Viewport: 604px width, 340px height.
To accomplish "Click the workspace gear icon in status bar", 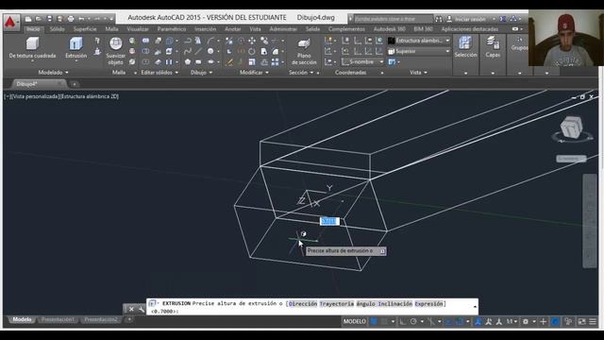I will coord(526,321).
